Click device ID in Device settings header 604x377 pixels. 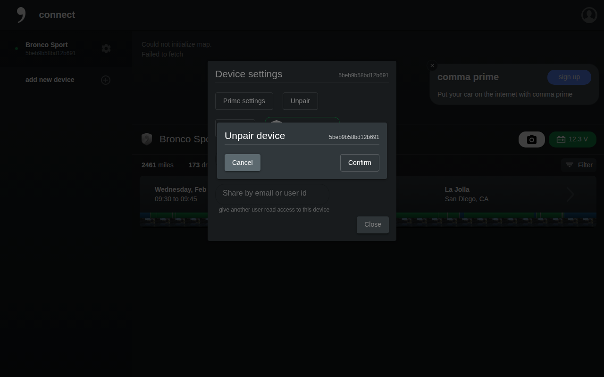coord(363,75)
